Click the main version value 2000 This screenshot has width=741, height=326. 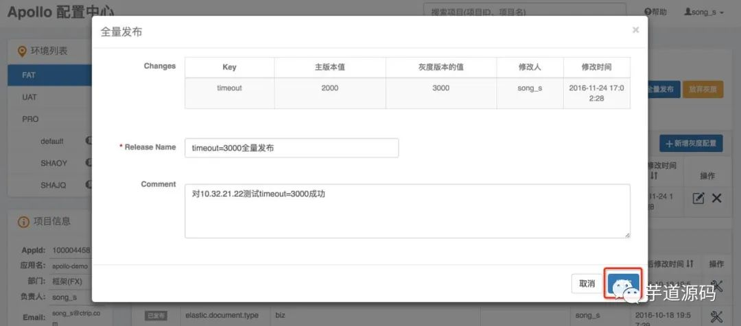coord(330,88)
